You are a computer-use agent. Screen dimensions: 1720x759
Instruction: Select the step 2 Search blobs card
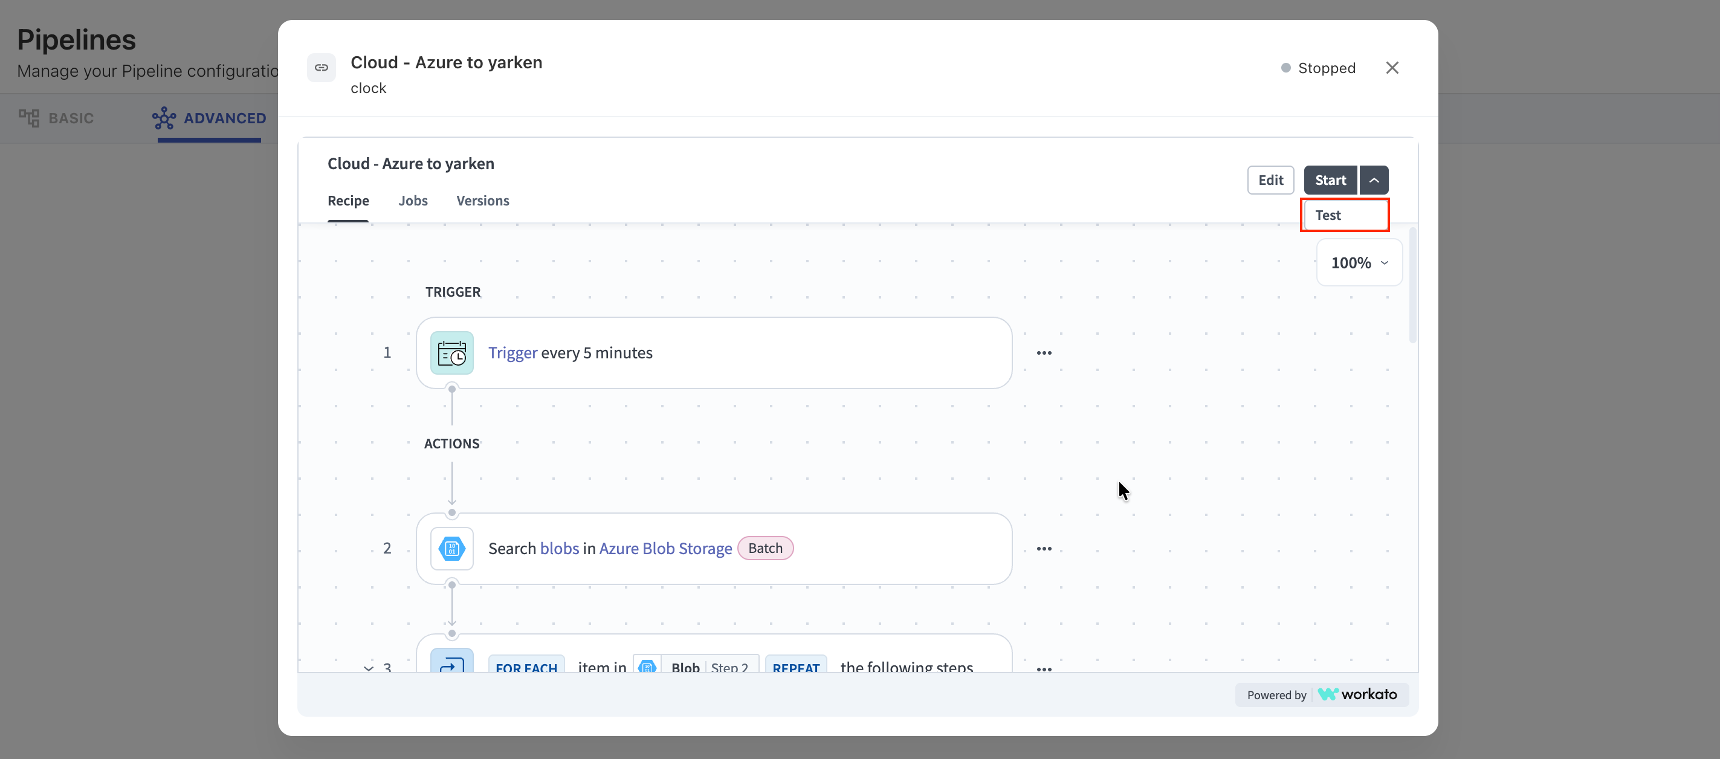point(714,549)
